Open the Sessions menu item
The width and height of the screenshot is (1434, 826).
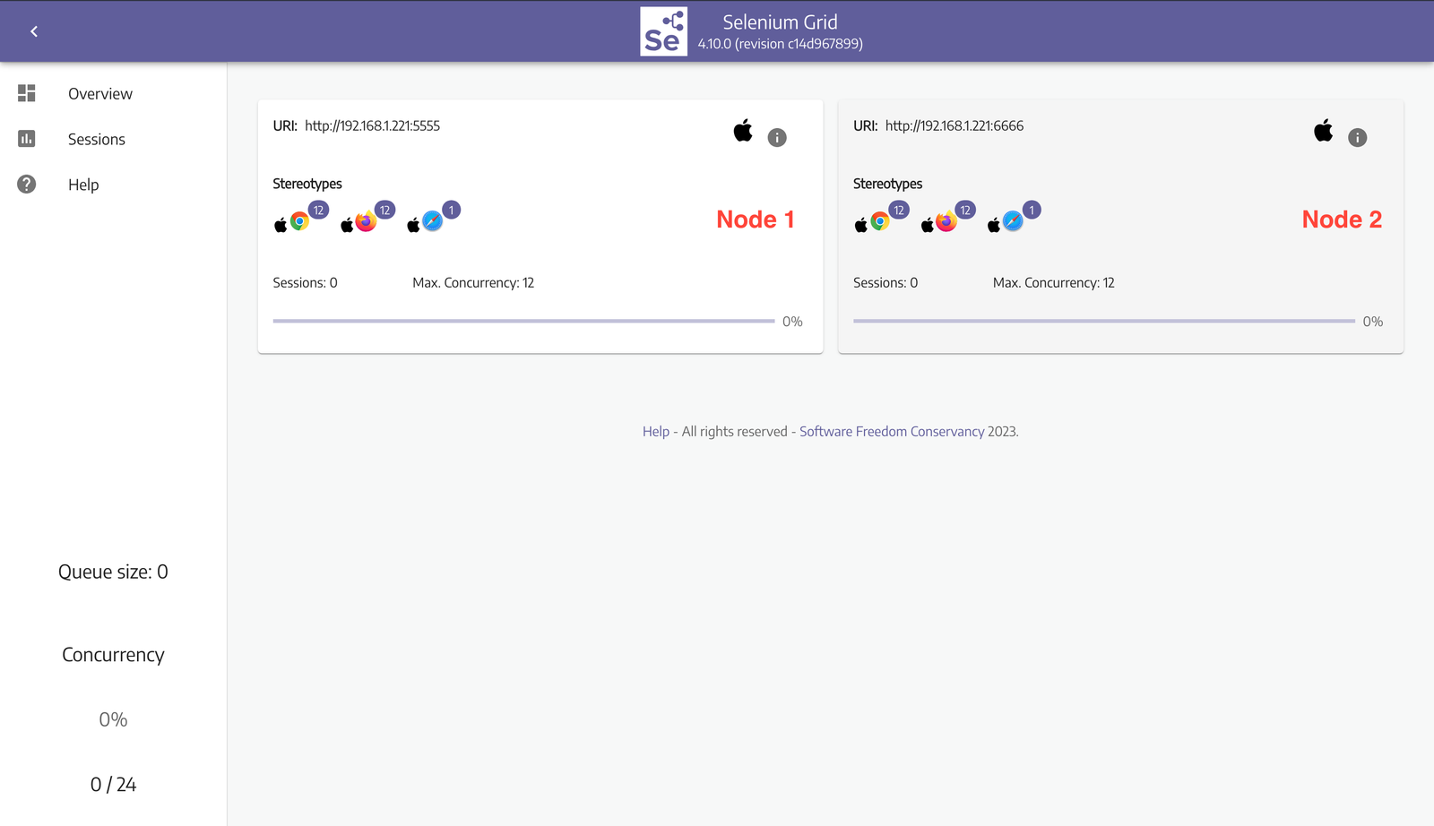(x=96, y=140)
